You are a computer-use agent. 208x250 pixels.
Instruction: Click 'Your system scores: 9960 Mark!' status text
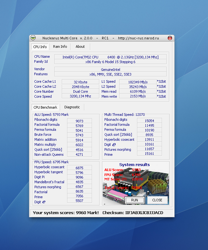point(66,213)
